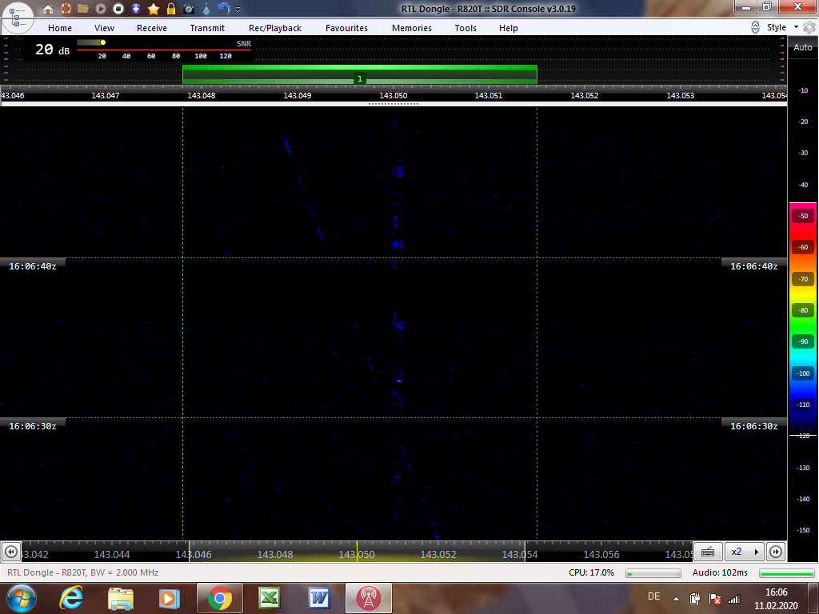Viewport: 819px width, 614px height.
Task: Click the blue cone icon in toolbar
Action: click(x=206, y=9)
